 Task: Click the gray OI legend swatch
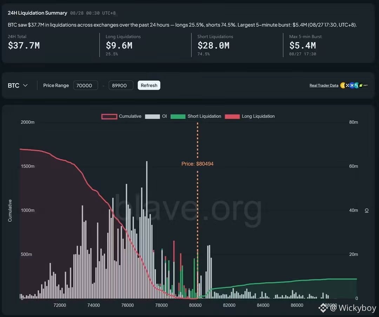tap(152, 117)
